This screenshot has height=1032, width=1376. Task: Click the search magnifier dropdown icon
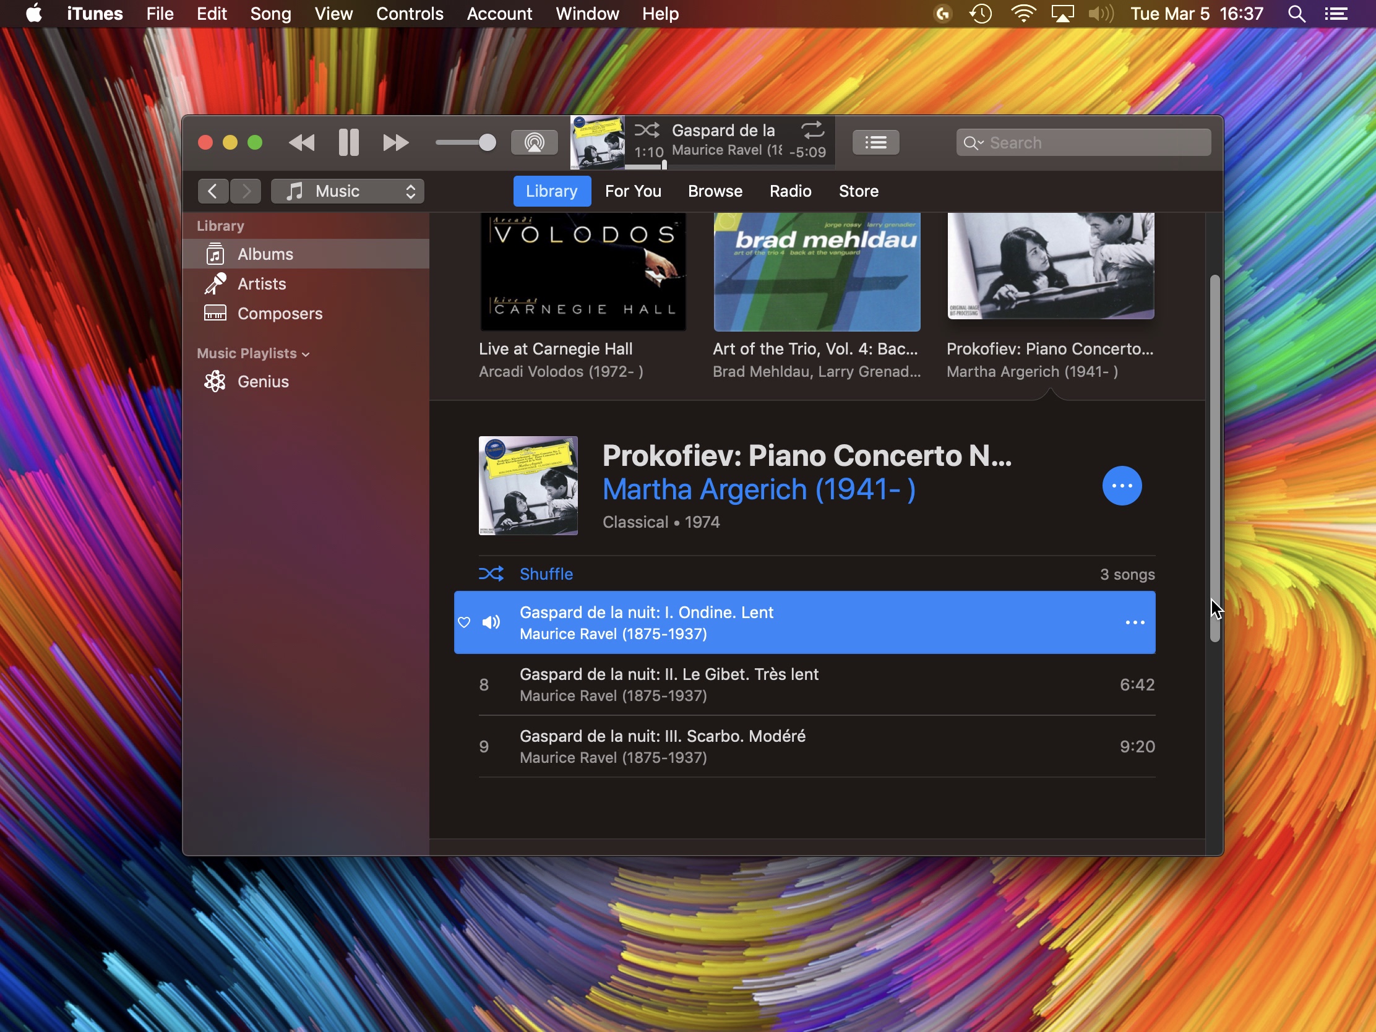(x=973, y=143)
